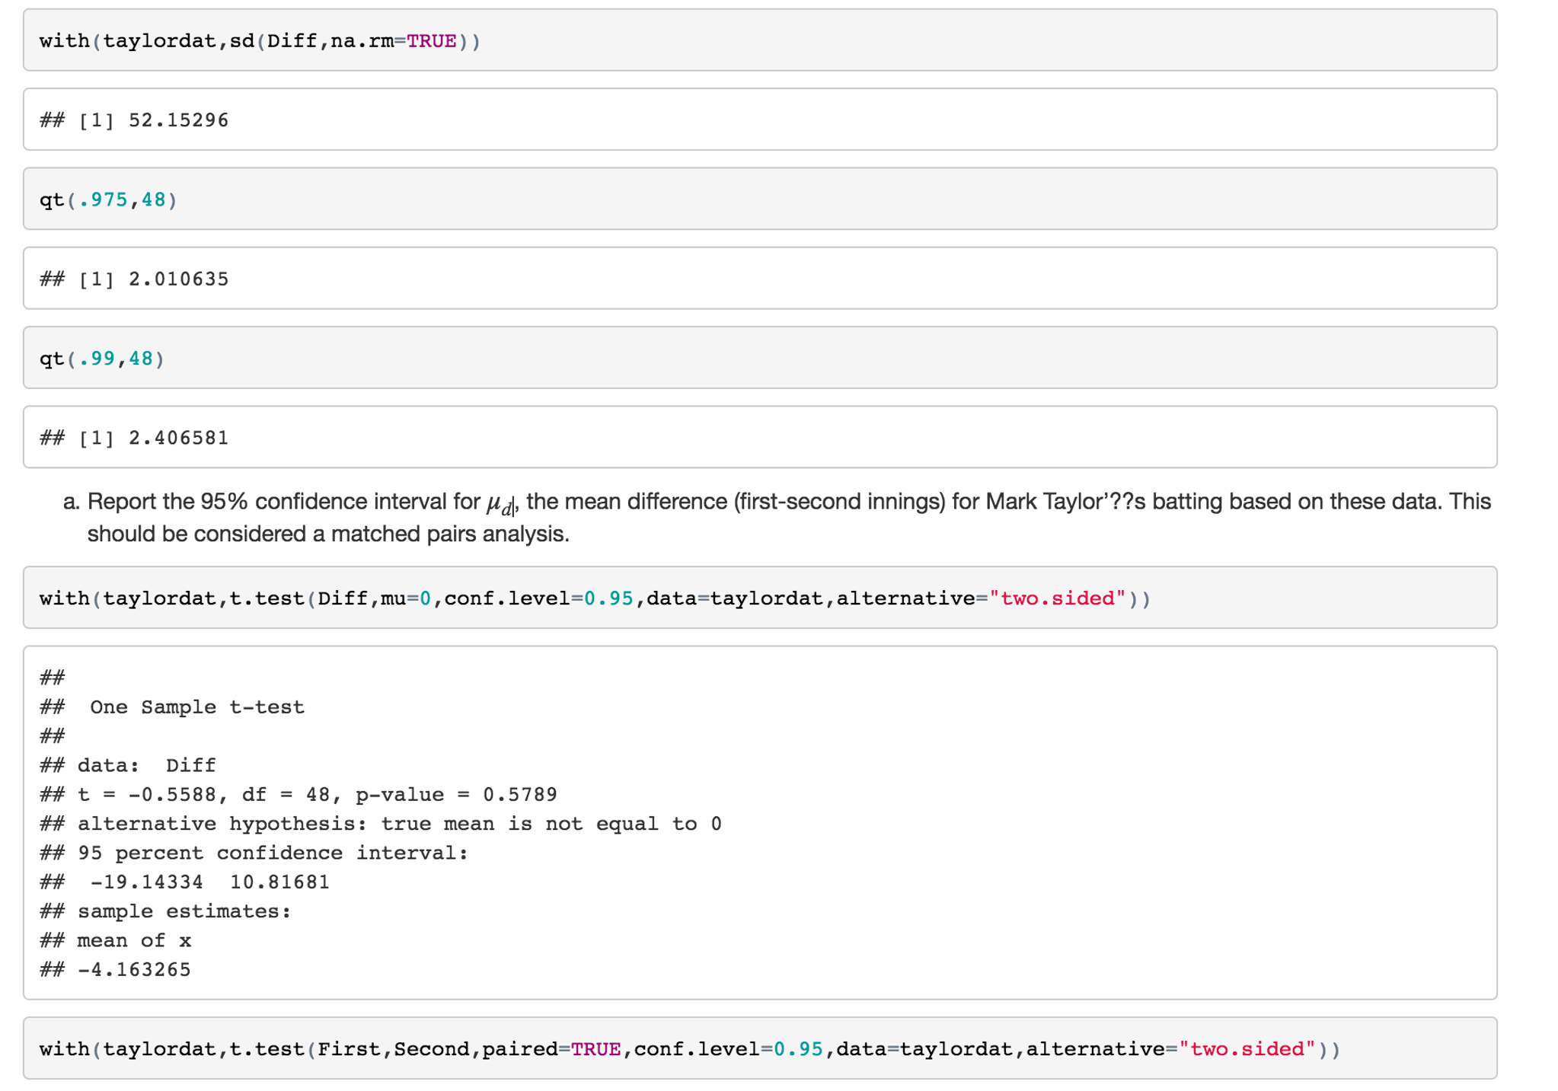The width and height of the screenshot is (1558, 1091).
Task: Click the '95 percent confidence interval:' label
Action: point(273,853)
